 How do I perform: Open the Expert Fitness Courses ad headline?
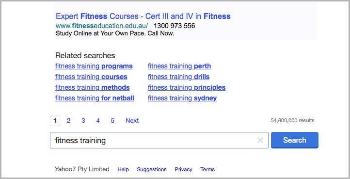pyautogui.click(x=143, y=16)
